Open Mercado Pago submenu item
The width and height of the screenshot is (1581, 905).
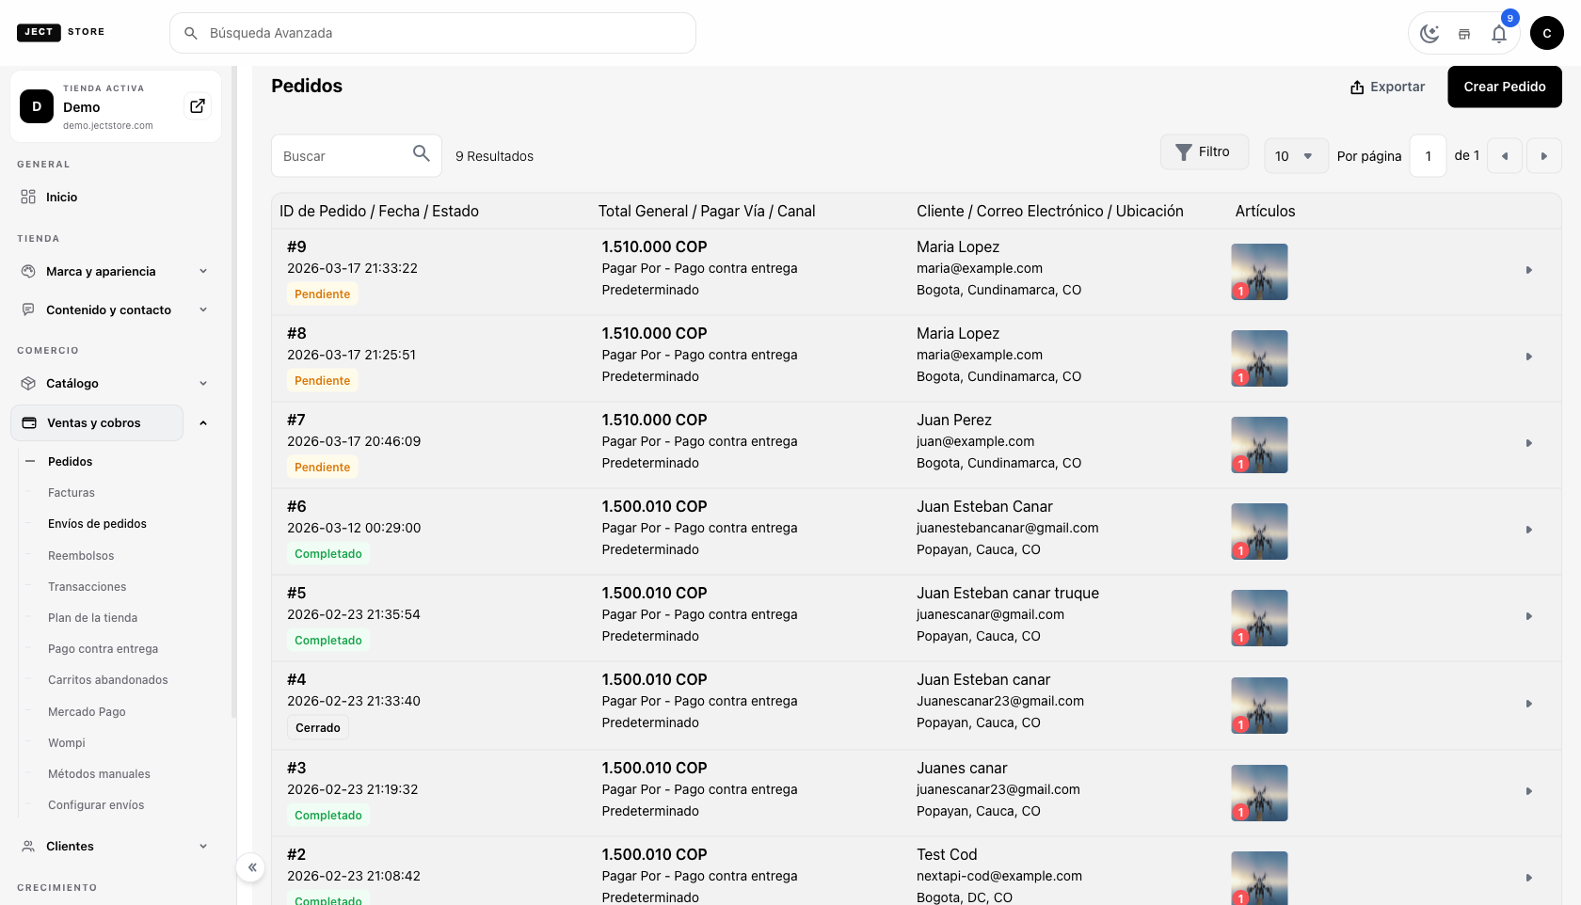point(87,712)
